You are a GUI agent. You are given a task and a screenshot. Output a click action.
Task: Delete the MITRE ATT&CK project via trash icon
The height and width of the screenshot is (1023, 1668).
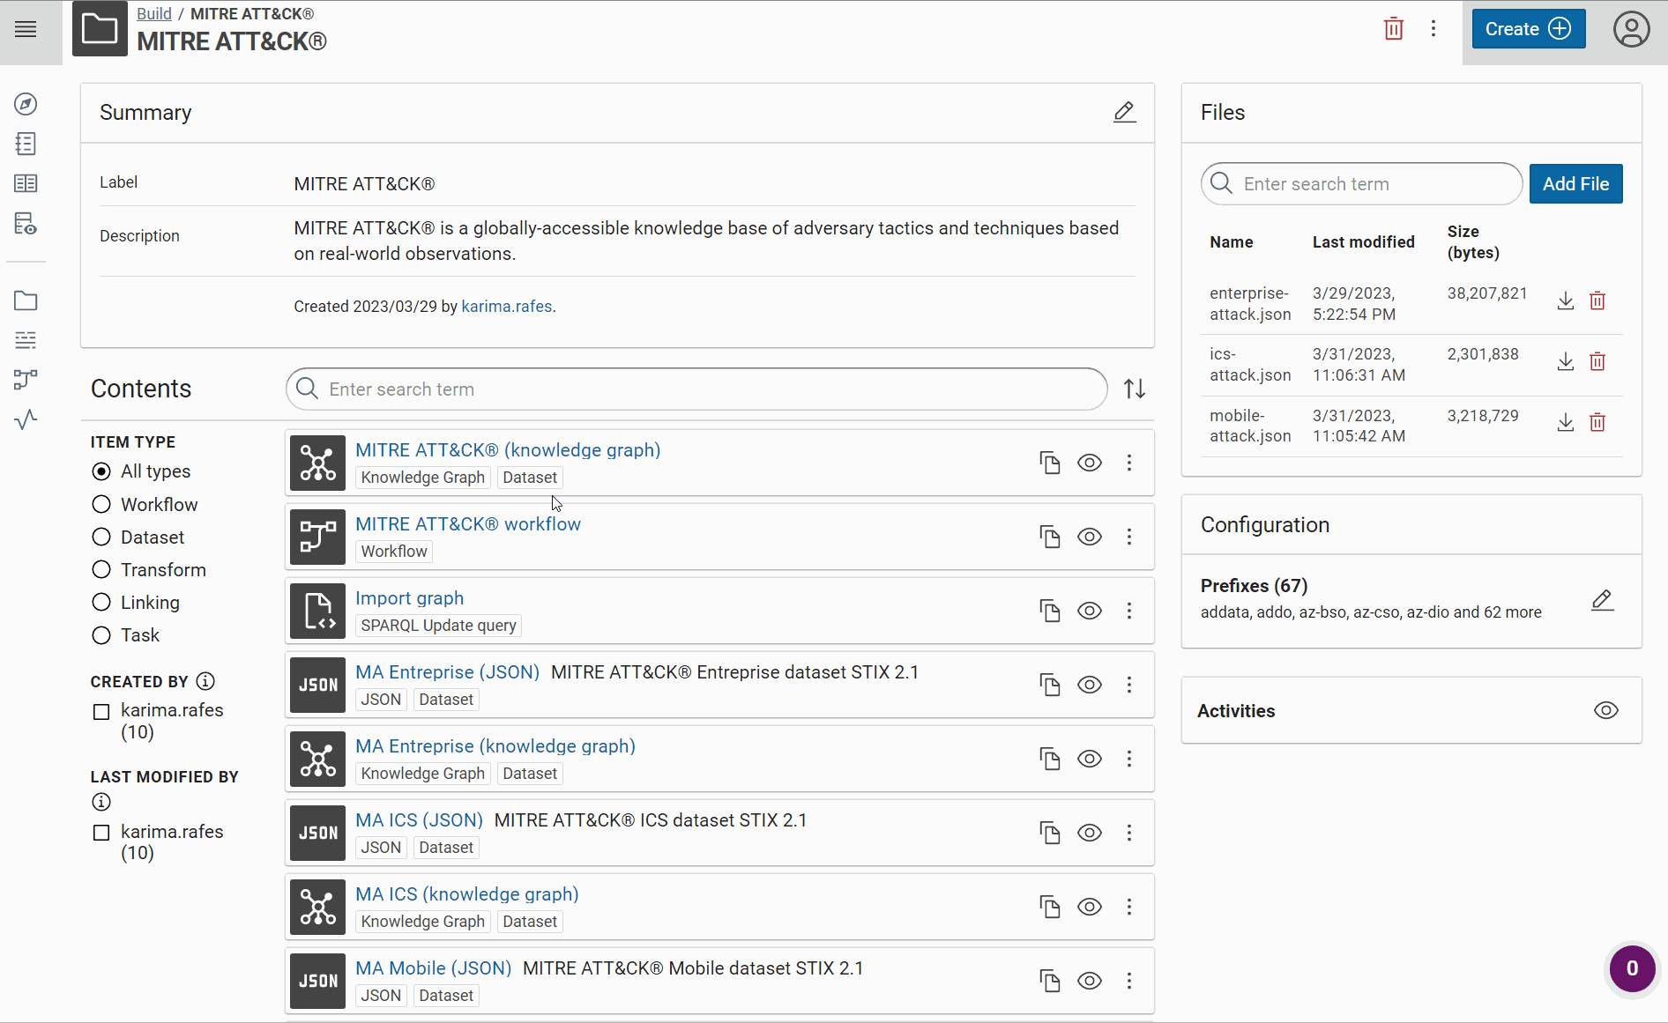tap(1393, 29)
